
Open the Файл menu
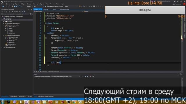[x=2, y=4]
